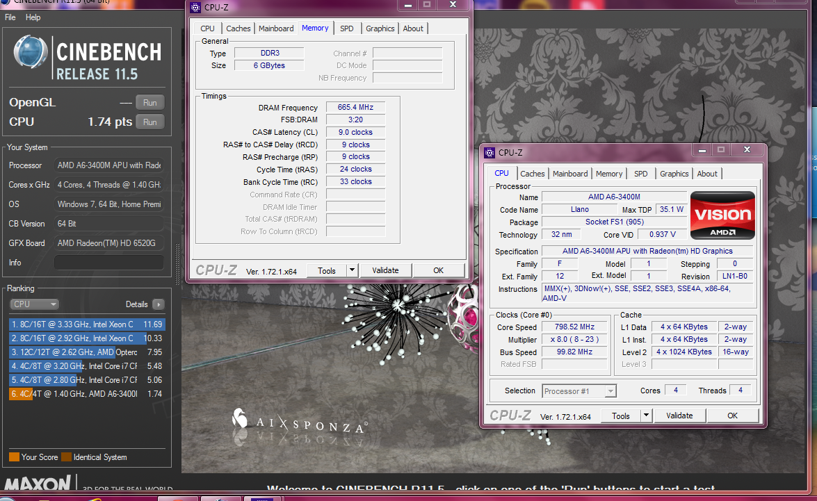817x501 pixels.
Task: Click the memory Size 6 GBytes field
Action: point(269,65)
